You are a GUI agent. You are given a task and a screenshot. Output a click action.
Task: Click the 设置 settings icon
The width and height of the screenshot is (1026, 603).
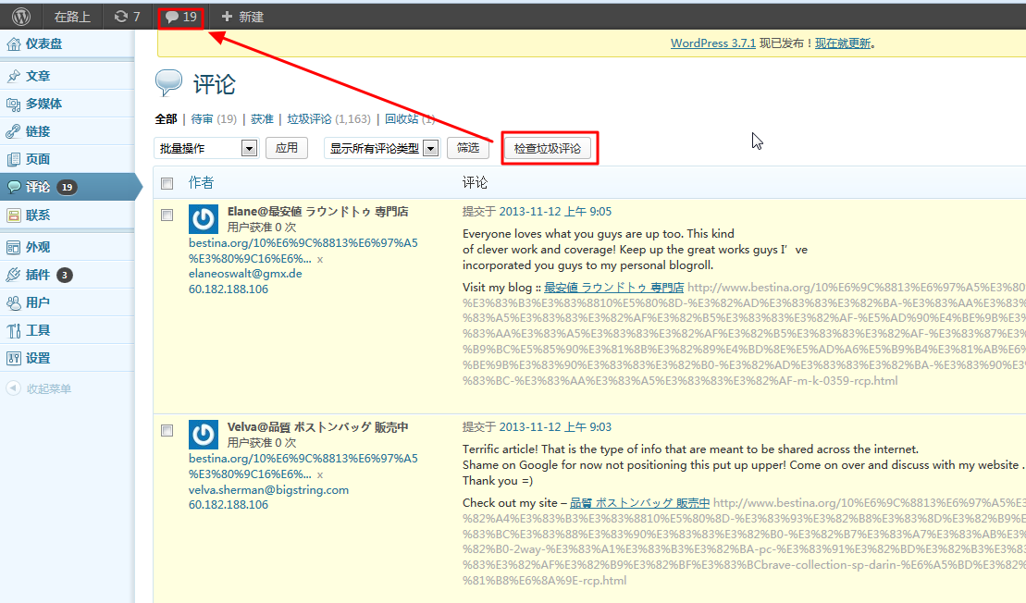[13, 358]
